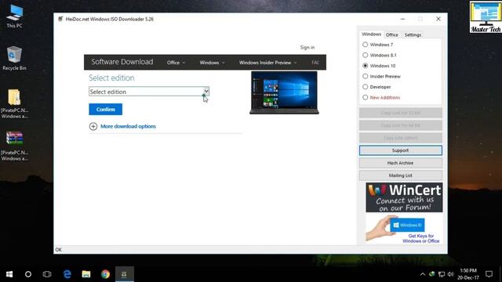Close the ISO Downloader window
The height and width of the screenshot is (282, 502).
438,19
